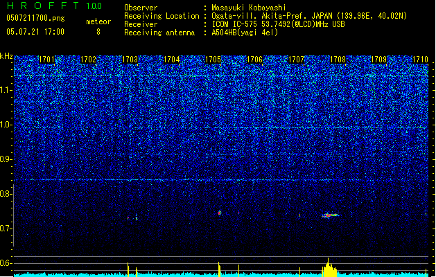The image size is (436, 277).
Task: Click the 1703 time marker
Action: click(x=130, y=60)
